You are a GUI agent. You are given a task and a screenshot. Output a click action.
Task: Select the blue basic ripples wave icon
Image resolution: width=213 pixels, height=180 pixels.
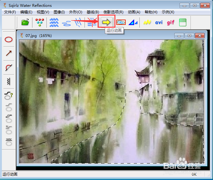coord(54,22)
